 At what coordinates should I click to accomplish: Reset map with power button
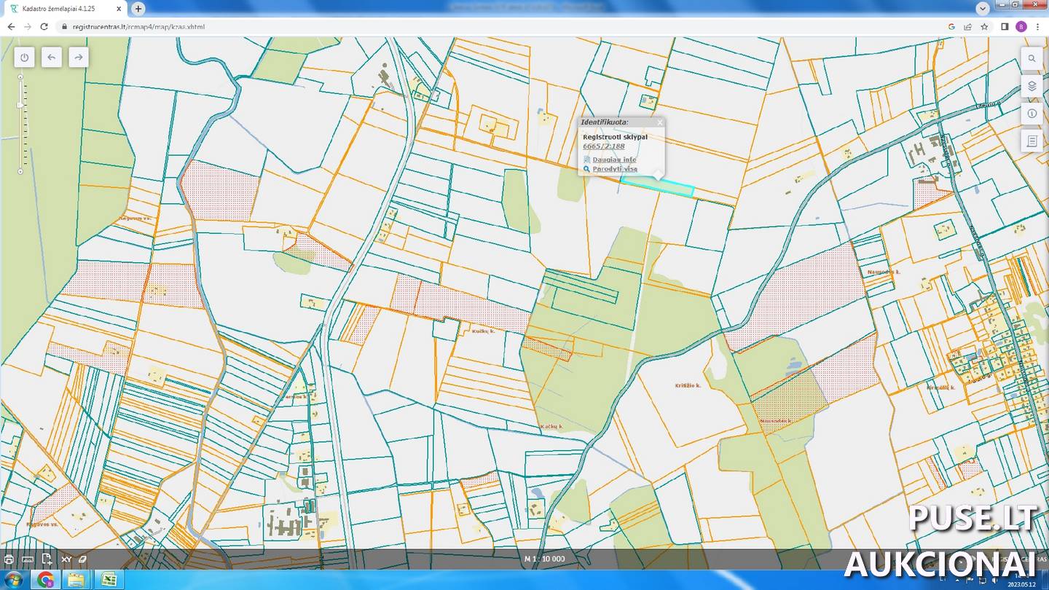click(x=25, y=58)
